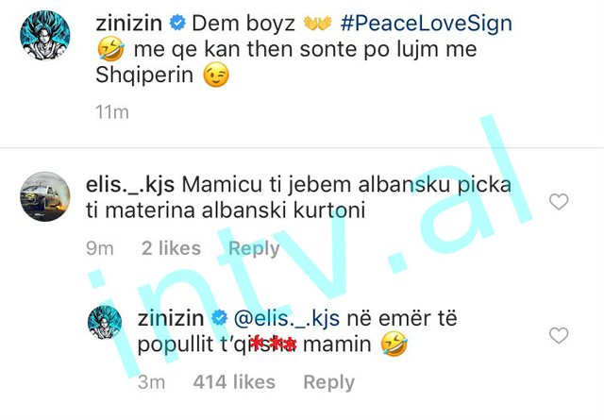Click the winking emoji in caption
Screen dimensions: 604x420
click(x=216, y=75)
